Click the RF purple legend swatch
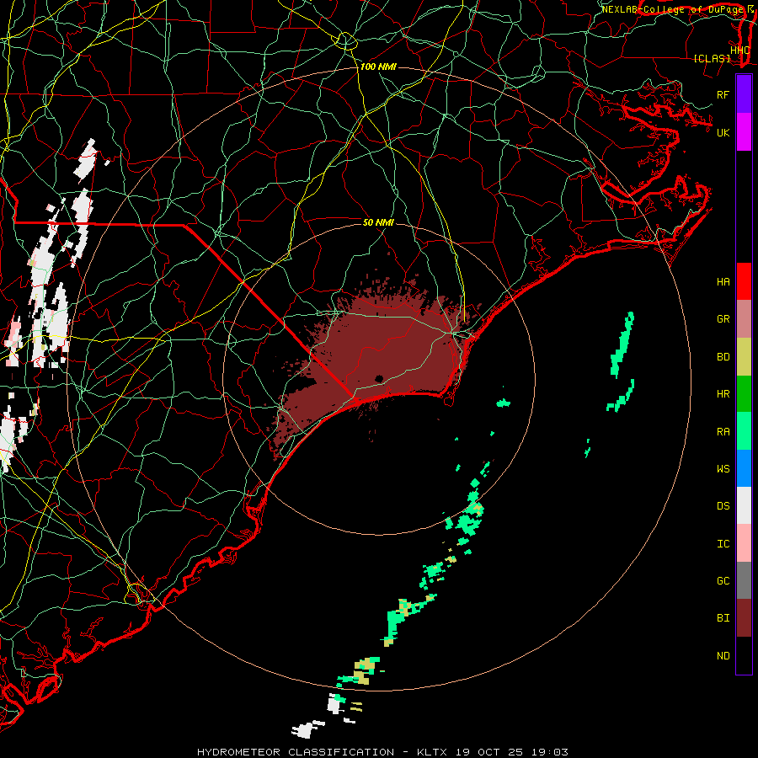This screenshot has width=758, height=758. point(744,94)
